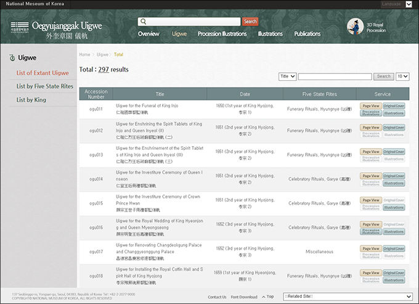
Task: Click Original Cover for ogu012
Action: [394, 128]
